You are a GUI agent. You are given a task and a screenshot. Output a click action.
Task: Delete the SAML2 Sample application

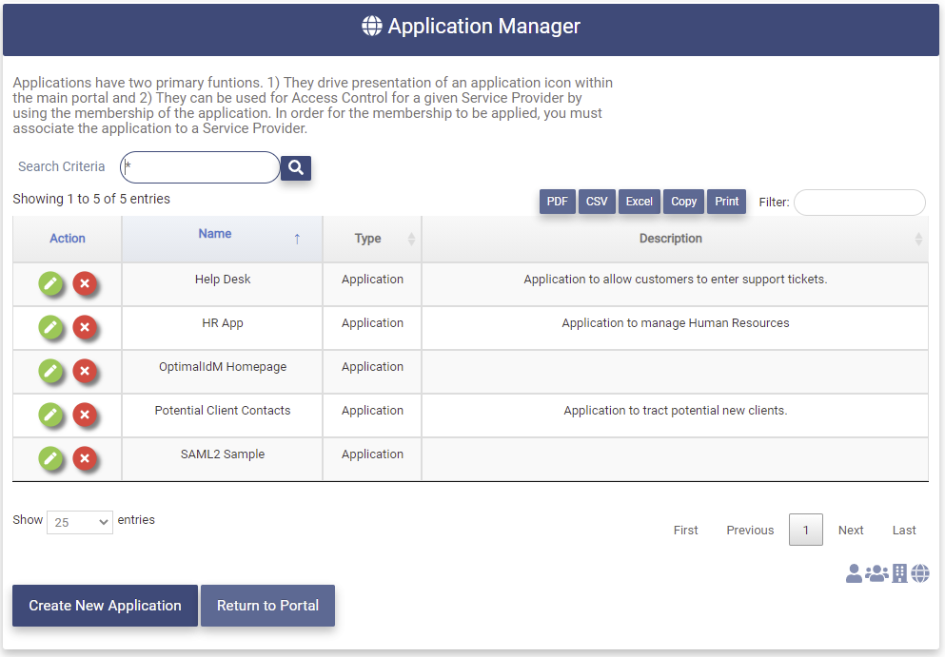pos(85,458)
